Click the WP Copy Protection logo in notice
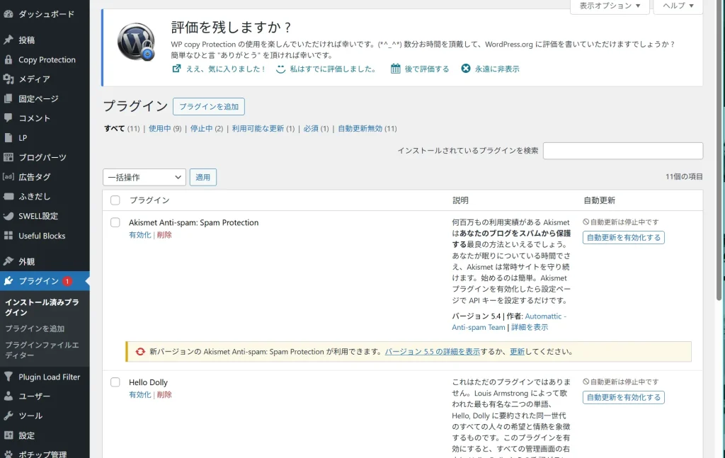Viewport: 725px width, 458px height. coord(136,42)
